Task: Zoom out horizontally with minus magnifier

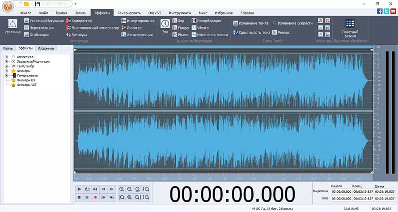Action: (x=129, y=189)
